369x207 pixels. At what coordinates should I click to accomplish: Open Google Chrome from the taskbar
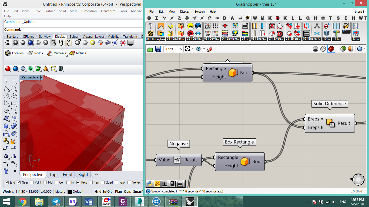click(x=22, y=202)
